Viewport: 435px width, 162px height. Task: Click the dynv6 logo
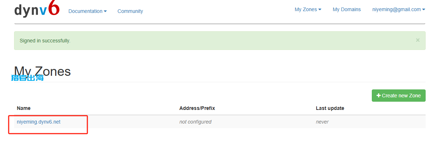pyautogui.click(x=36, y=10)
